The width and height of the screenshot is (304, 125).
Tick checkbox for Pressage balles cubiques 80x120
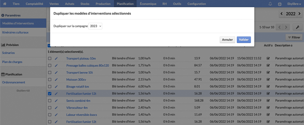(50, 66)
